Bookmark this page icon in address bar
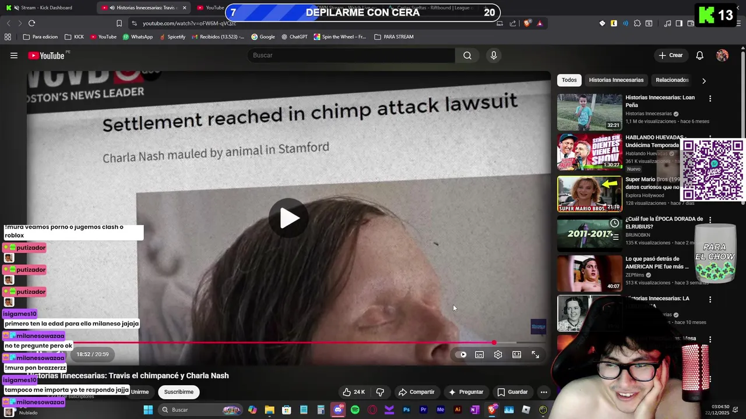Screen dimensions: 746x419 119,23
